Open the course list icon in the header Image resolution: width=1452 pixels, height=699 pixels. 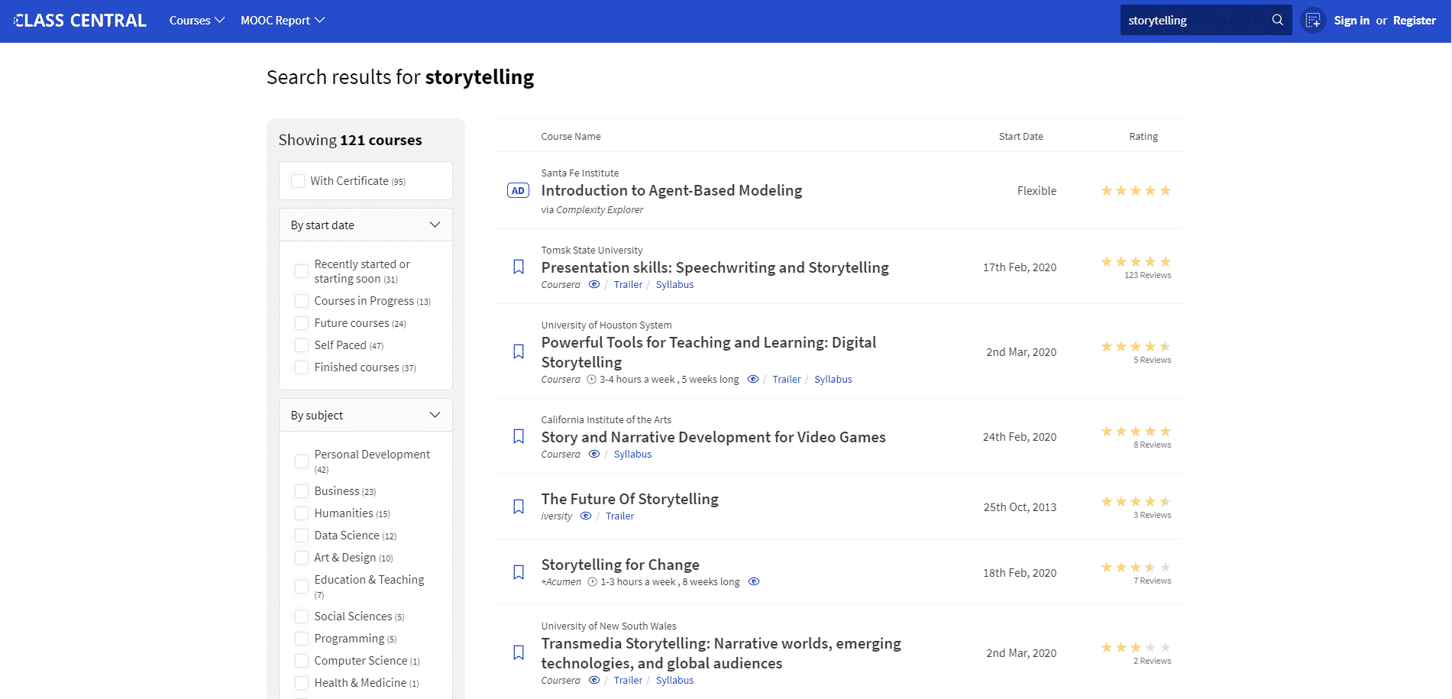(1313, 21)
